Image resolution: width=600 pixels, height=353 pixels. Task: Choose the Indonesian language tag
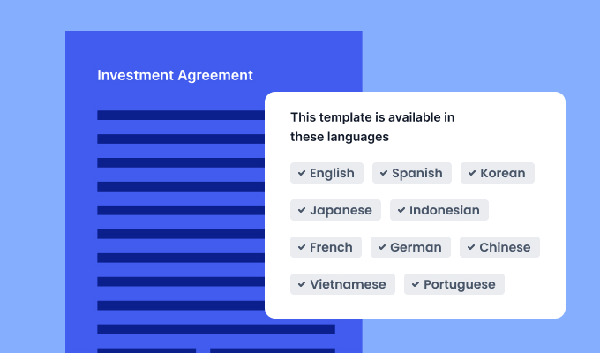(439, 210)
